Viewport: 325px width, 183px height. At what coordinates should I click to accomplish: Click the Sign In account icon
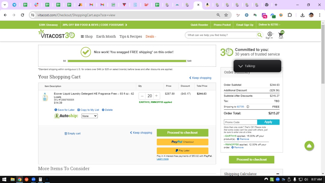click(270, 35)
